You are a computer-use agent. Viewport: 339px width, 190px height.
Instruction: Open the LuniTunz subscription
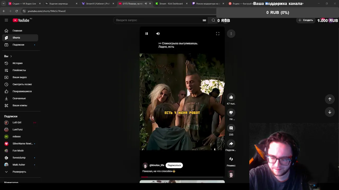20,130
